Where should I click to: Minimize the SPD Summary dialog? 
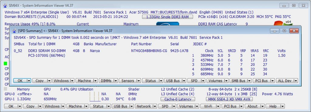click(x=275, y=31)
